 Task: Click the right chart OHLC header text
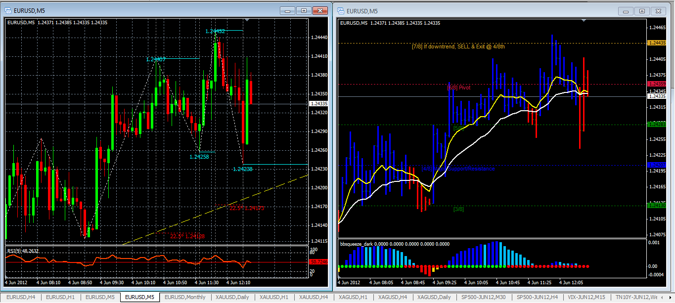(390, 23)
